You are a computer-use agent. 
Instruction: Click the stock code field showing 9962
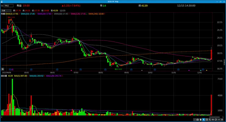(x=9, y=6)
